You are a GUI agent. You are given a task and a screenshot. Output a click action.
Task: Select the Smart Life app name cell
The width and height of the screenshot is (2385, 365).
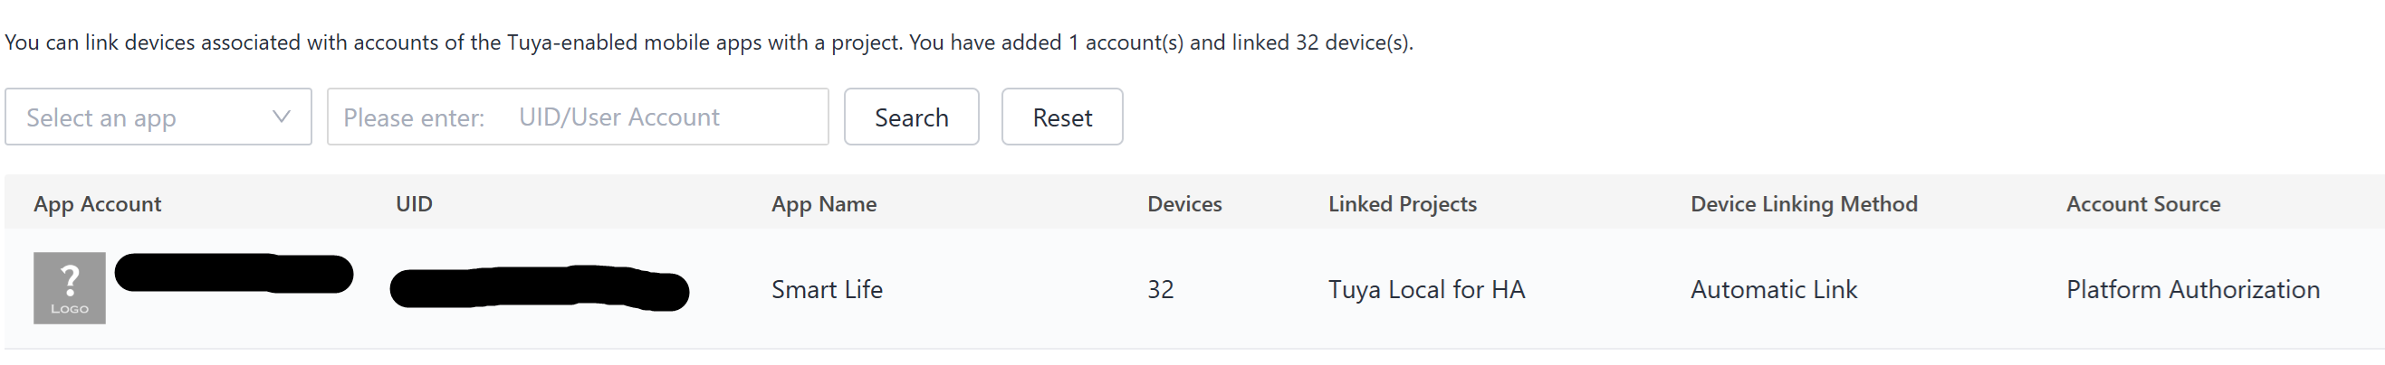[x=827, y=289]
